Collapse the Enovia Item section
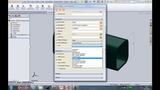The width and height of the screenshot is (160, 90). click(x=102, y=19)
